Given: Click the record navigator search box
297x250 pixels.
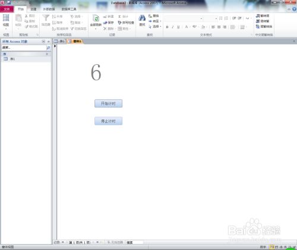Looking at the screenshot, I should click(134, 242).
